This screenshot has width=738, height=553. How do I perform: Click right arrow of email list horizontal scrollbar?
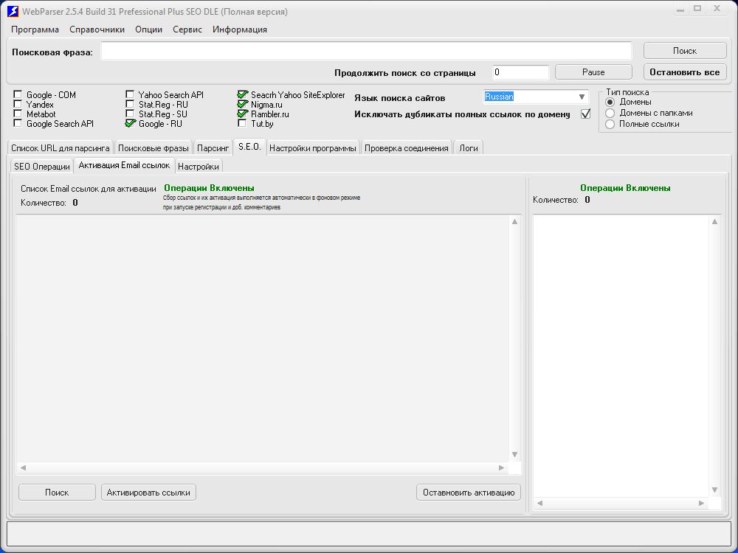[x=501, y=467]
